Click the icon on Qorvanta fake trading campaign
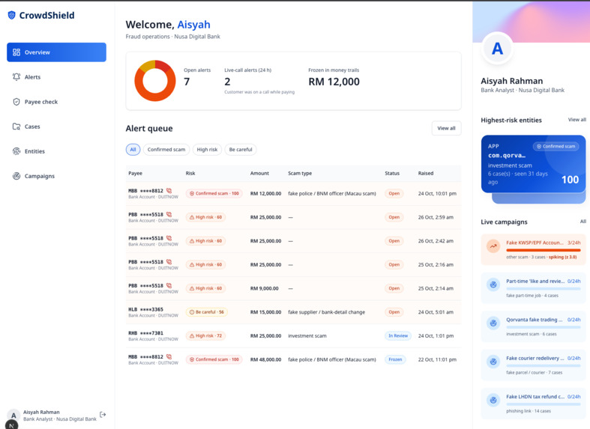Image resolution: width=590 pixels, height=429 pixels. [x=493, y=323]
